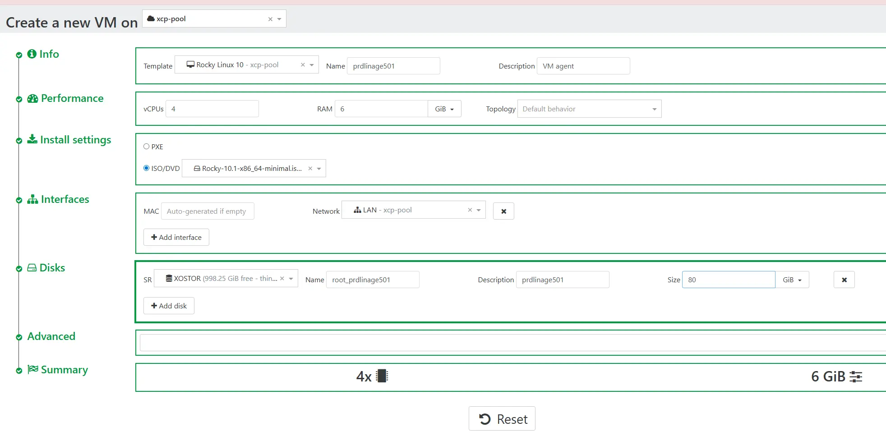Jump to the Summary section

pyautogui.click(x=64, y=370)
